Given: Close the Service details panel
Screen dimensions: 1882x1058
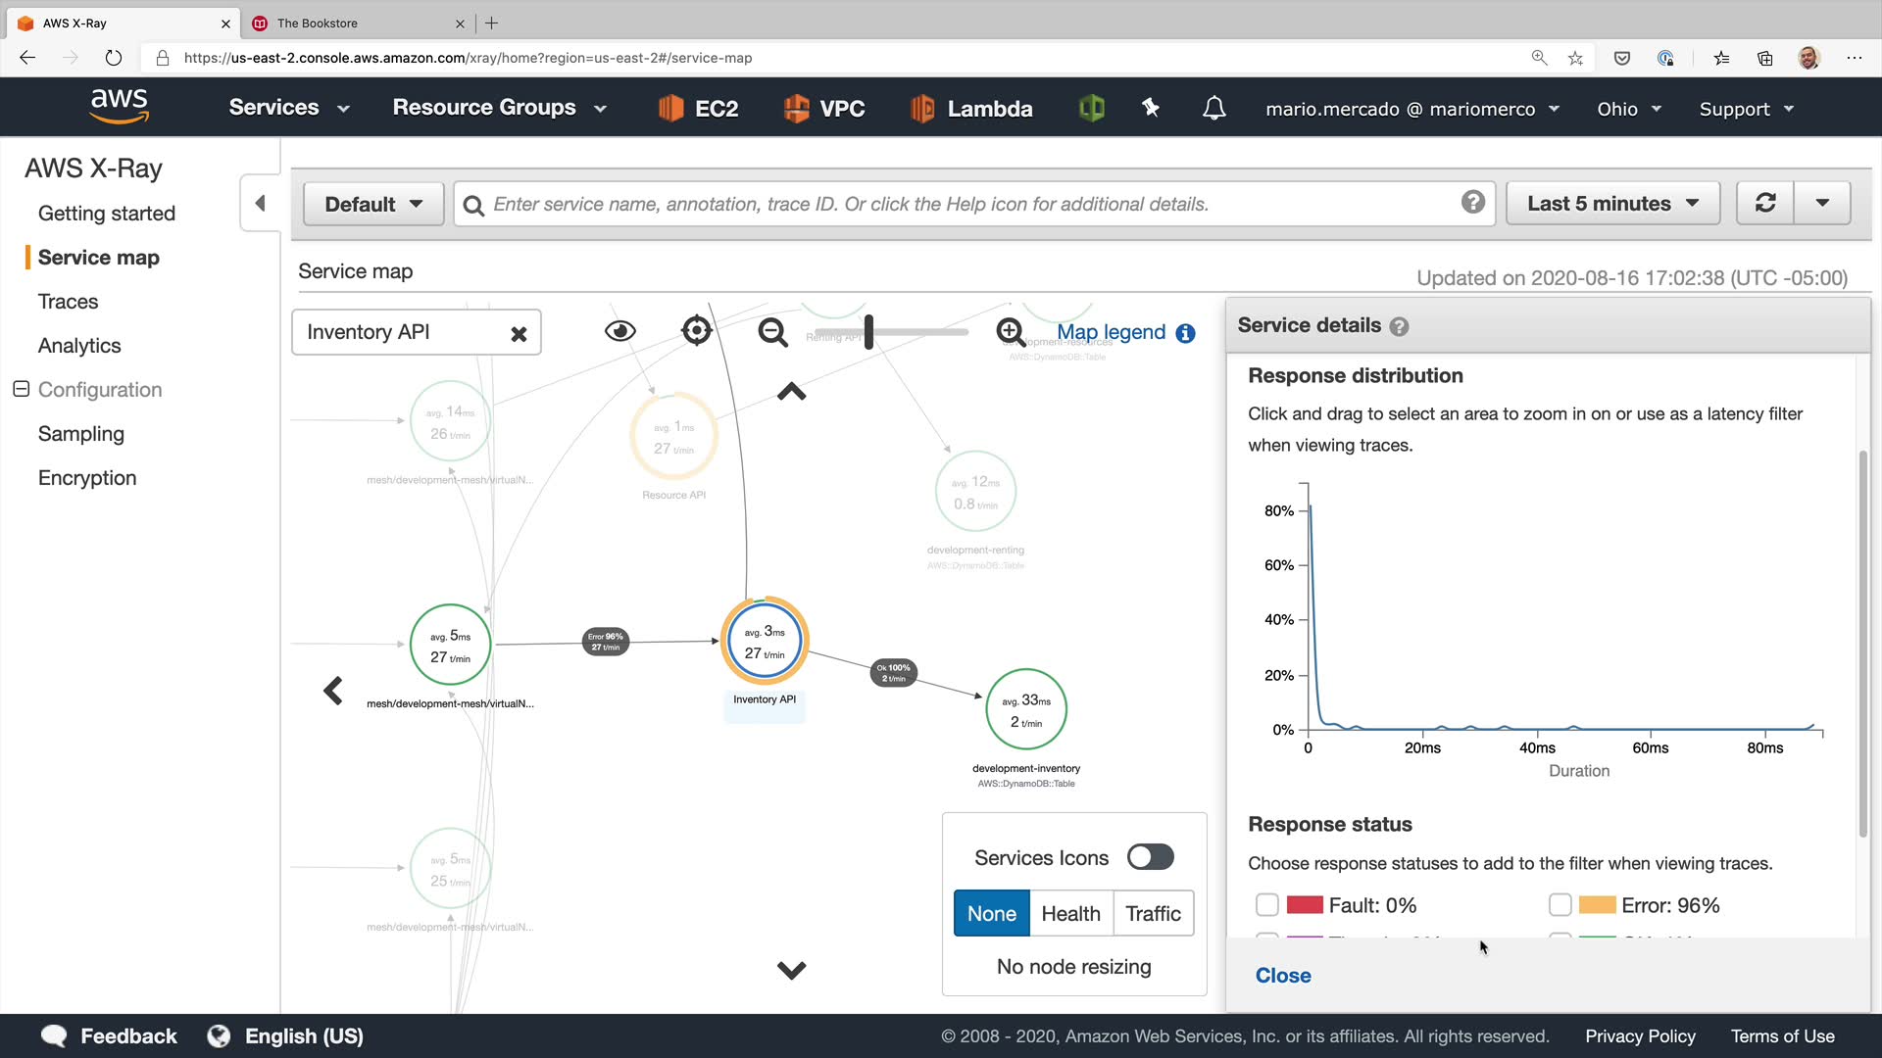Looking at the screenshot, I should [1282, 975].
